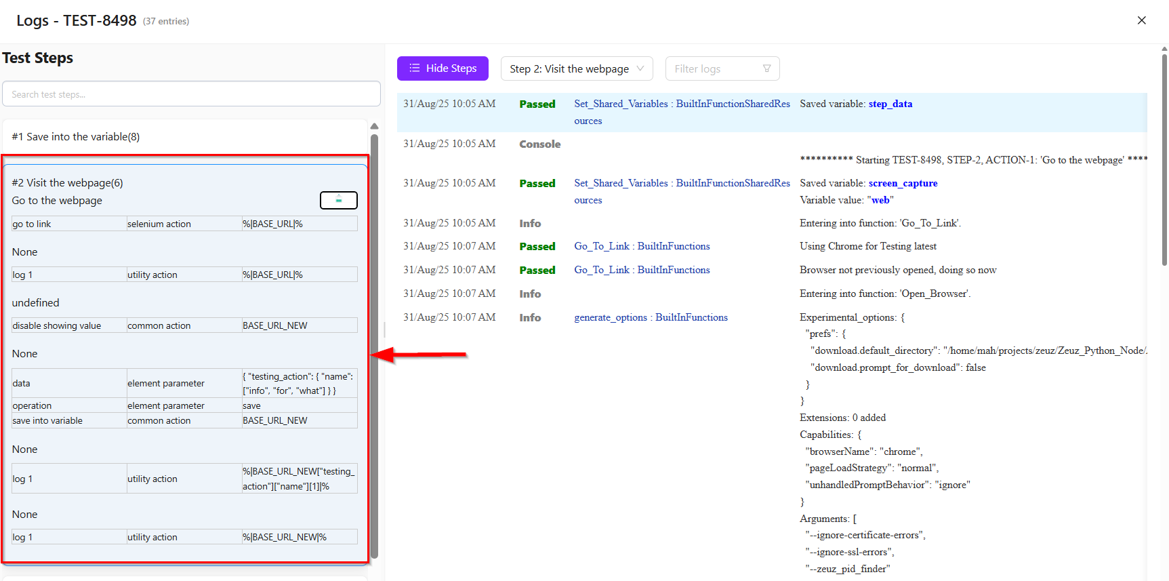Screen dimensions: 1169x581
Task: Open the first Set_Shared_Variables log link
Action: click(682, 104)
